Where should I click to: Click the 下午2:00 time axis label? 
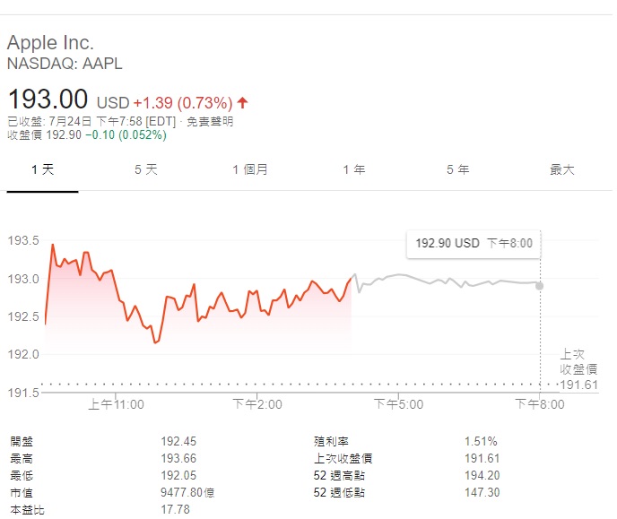pos(257,404)
